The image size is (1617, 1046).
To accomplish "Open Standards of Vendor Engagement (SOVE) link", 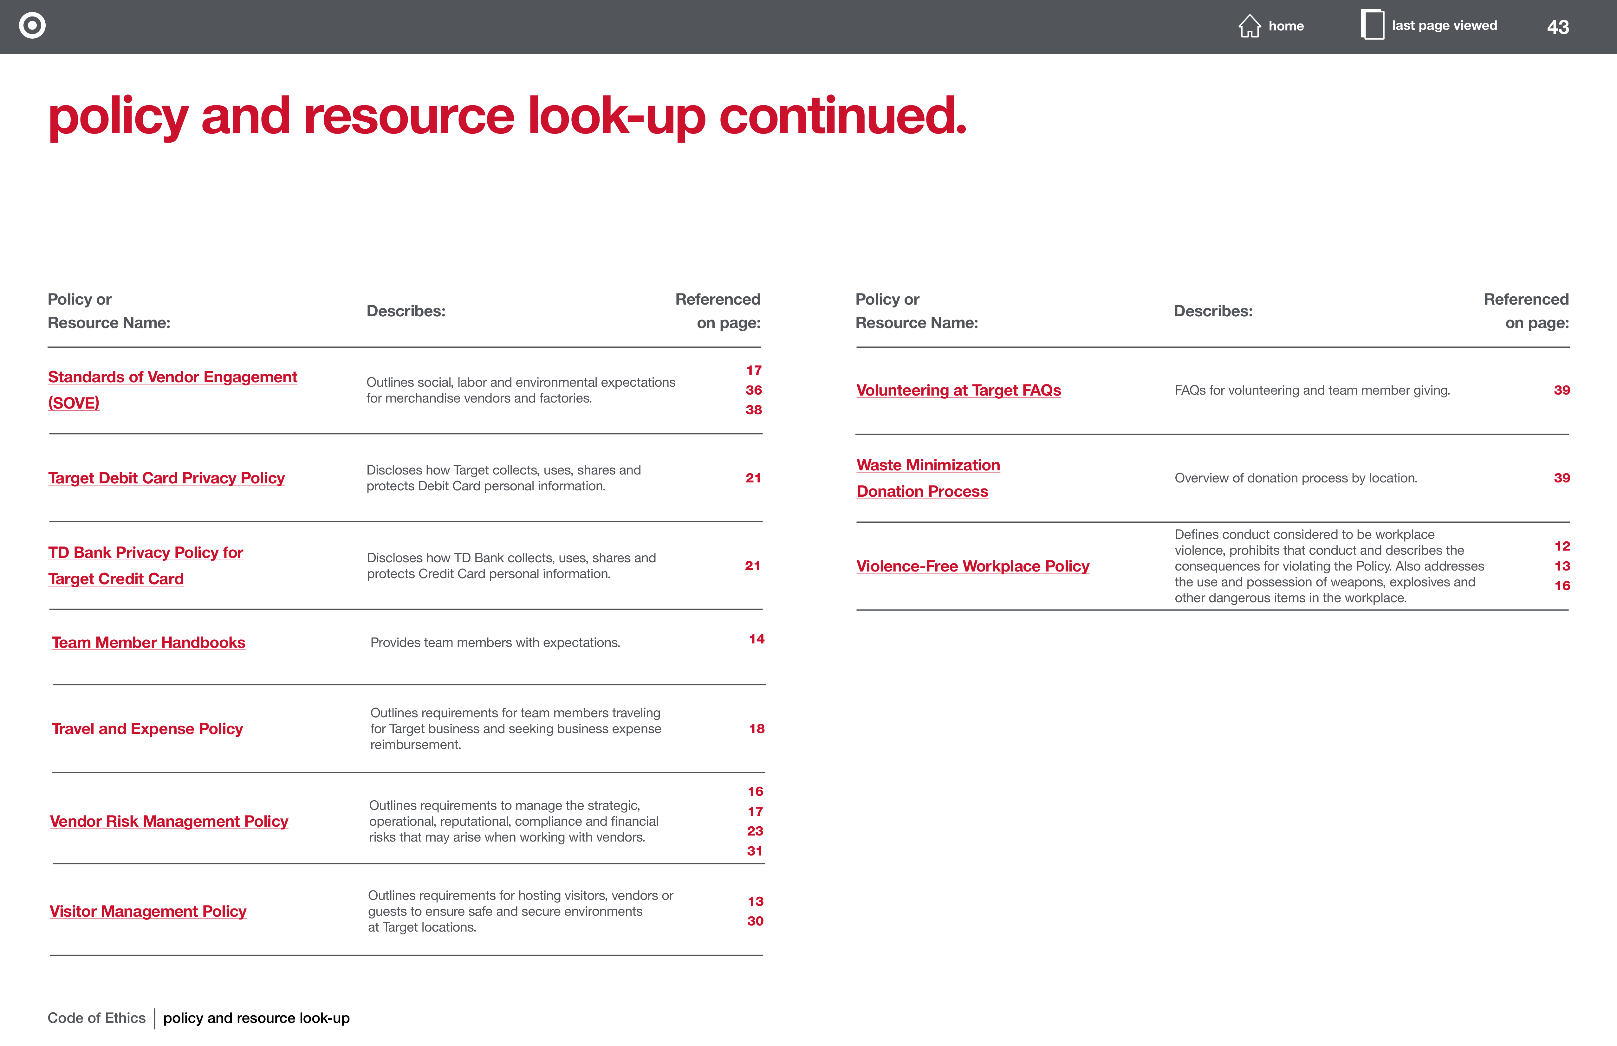I will tap(172, 390).
